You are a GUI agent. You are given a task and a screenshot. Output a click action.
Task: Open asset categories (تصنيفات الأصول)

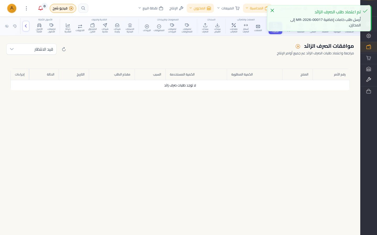coord(51,28)
